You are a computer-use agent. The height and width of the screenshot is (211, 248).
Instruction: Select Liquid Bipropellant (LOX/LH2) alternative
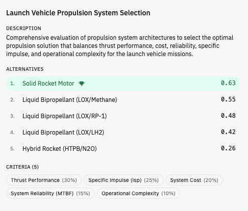pyautogui.click(x=123, y=133)
